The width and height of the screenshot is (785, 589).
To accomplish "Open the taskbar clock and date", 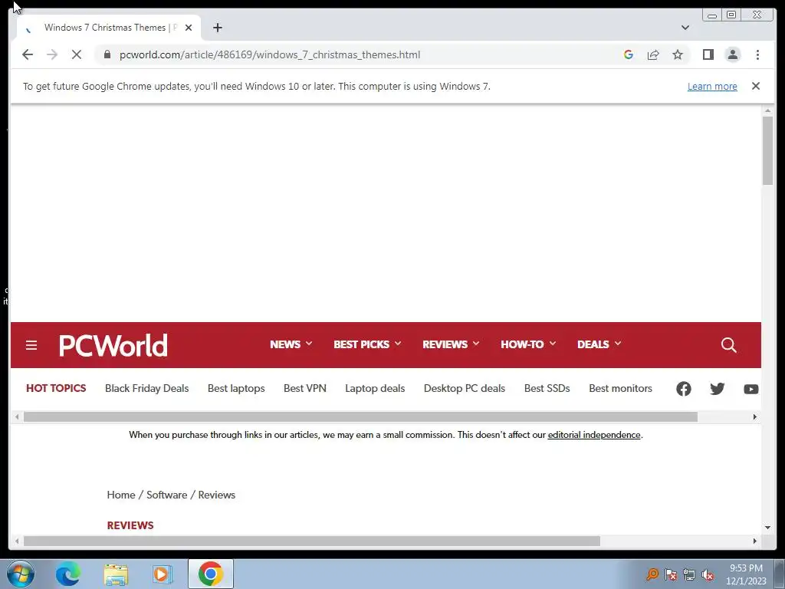I will pos(746,574).
